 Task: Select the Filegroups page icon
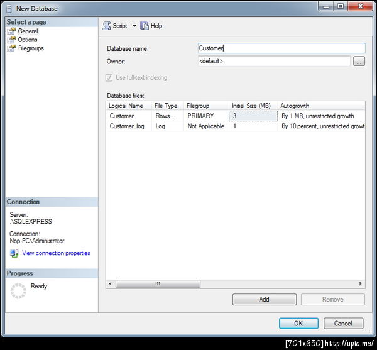11,48
